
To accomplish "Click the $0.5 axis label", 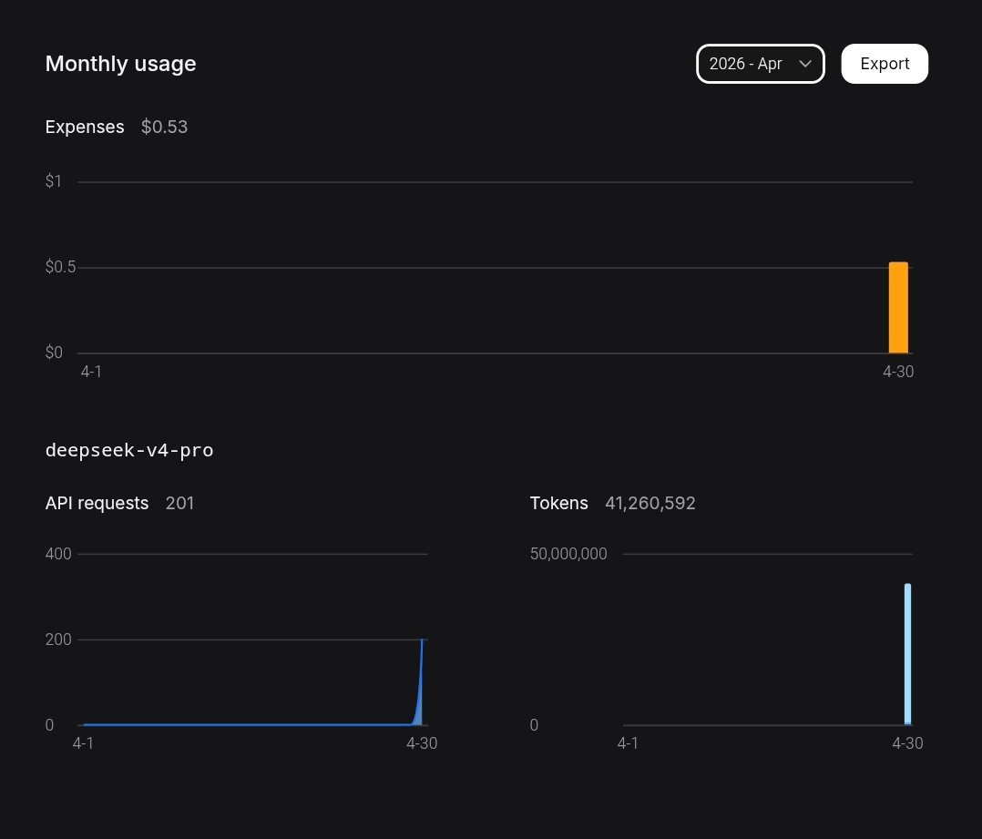I will (x=60, y=267).
